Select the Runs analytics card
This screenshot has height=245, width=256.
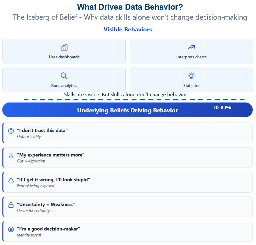click(64, 80)
